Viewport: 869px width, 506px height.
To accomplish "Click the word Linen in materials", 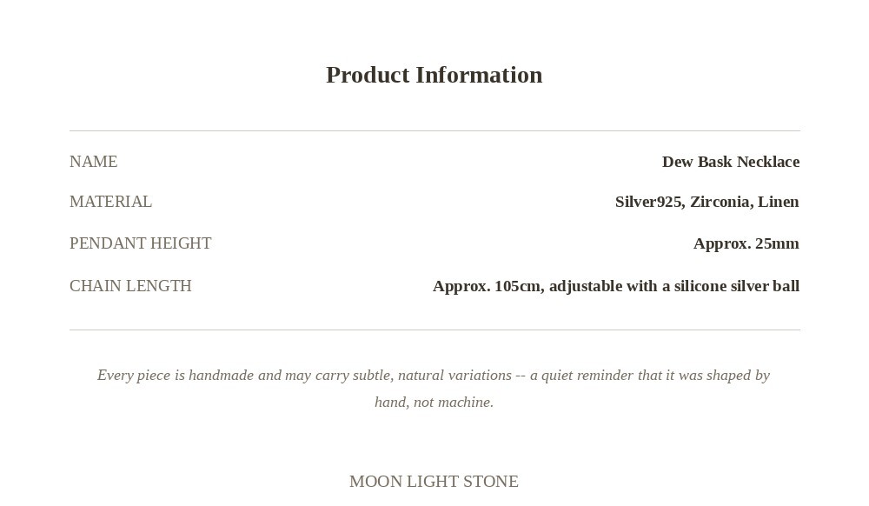I will (778, 202).
